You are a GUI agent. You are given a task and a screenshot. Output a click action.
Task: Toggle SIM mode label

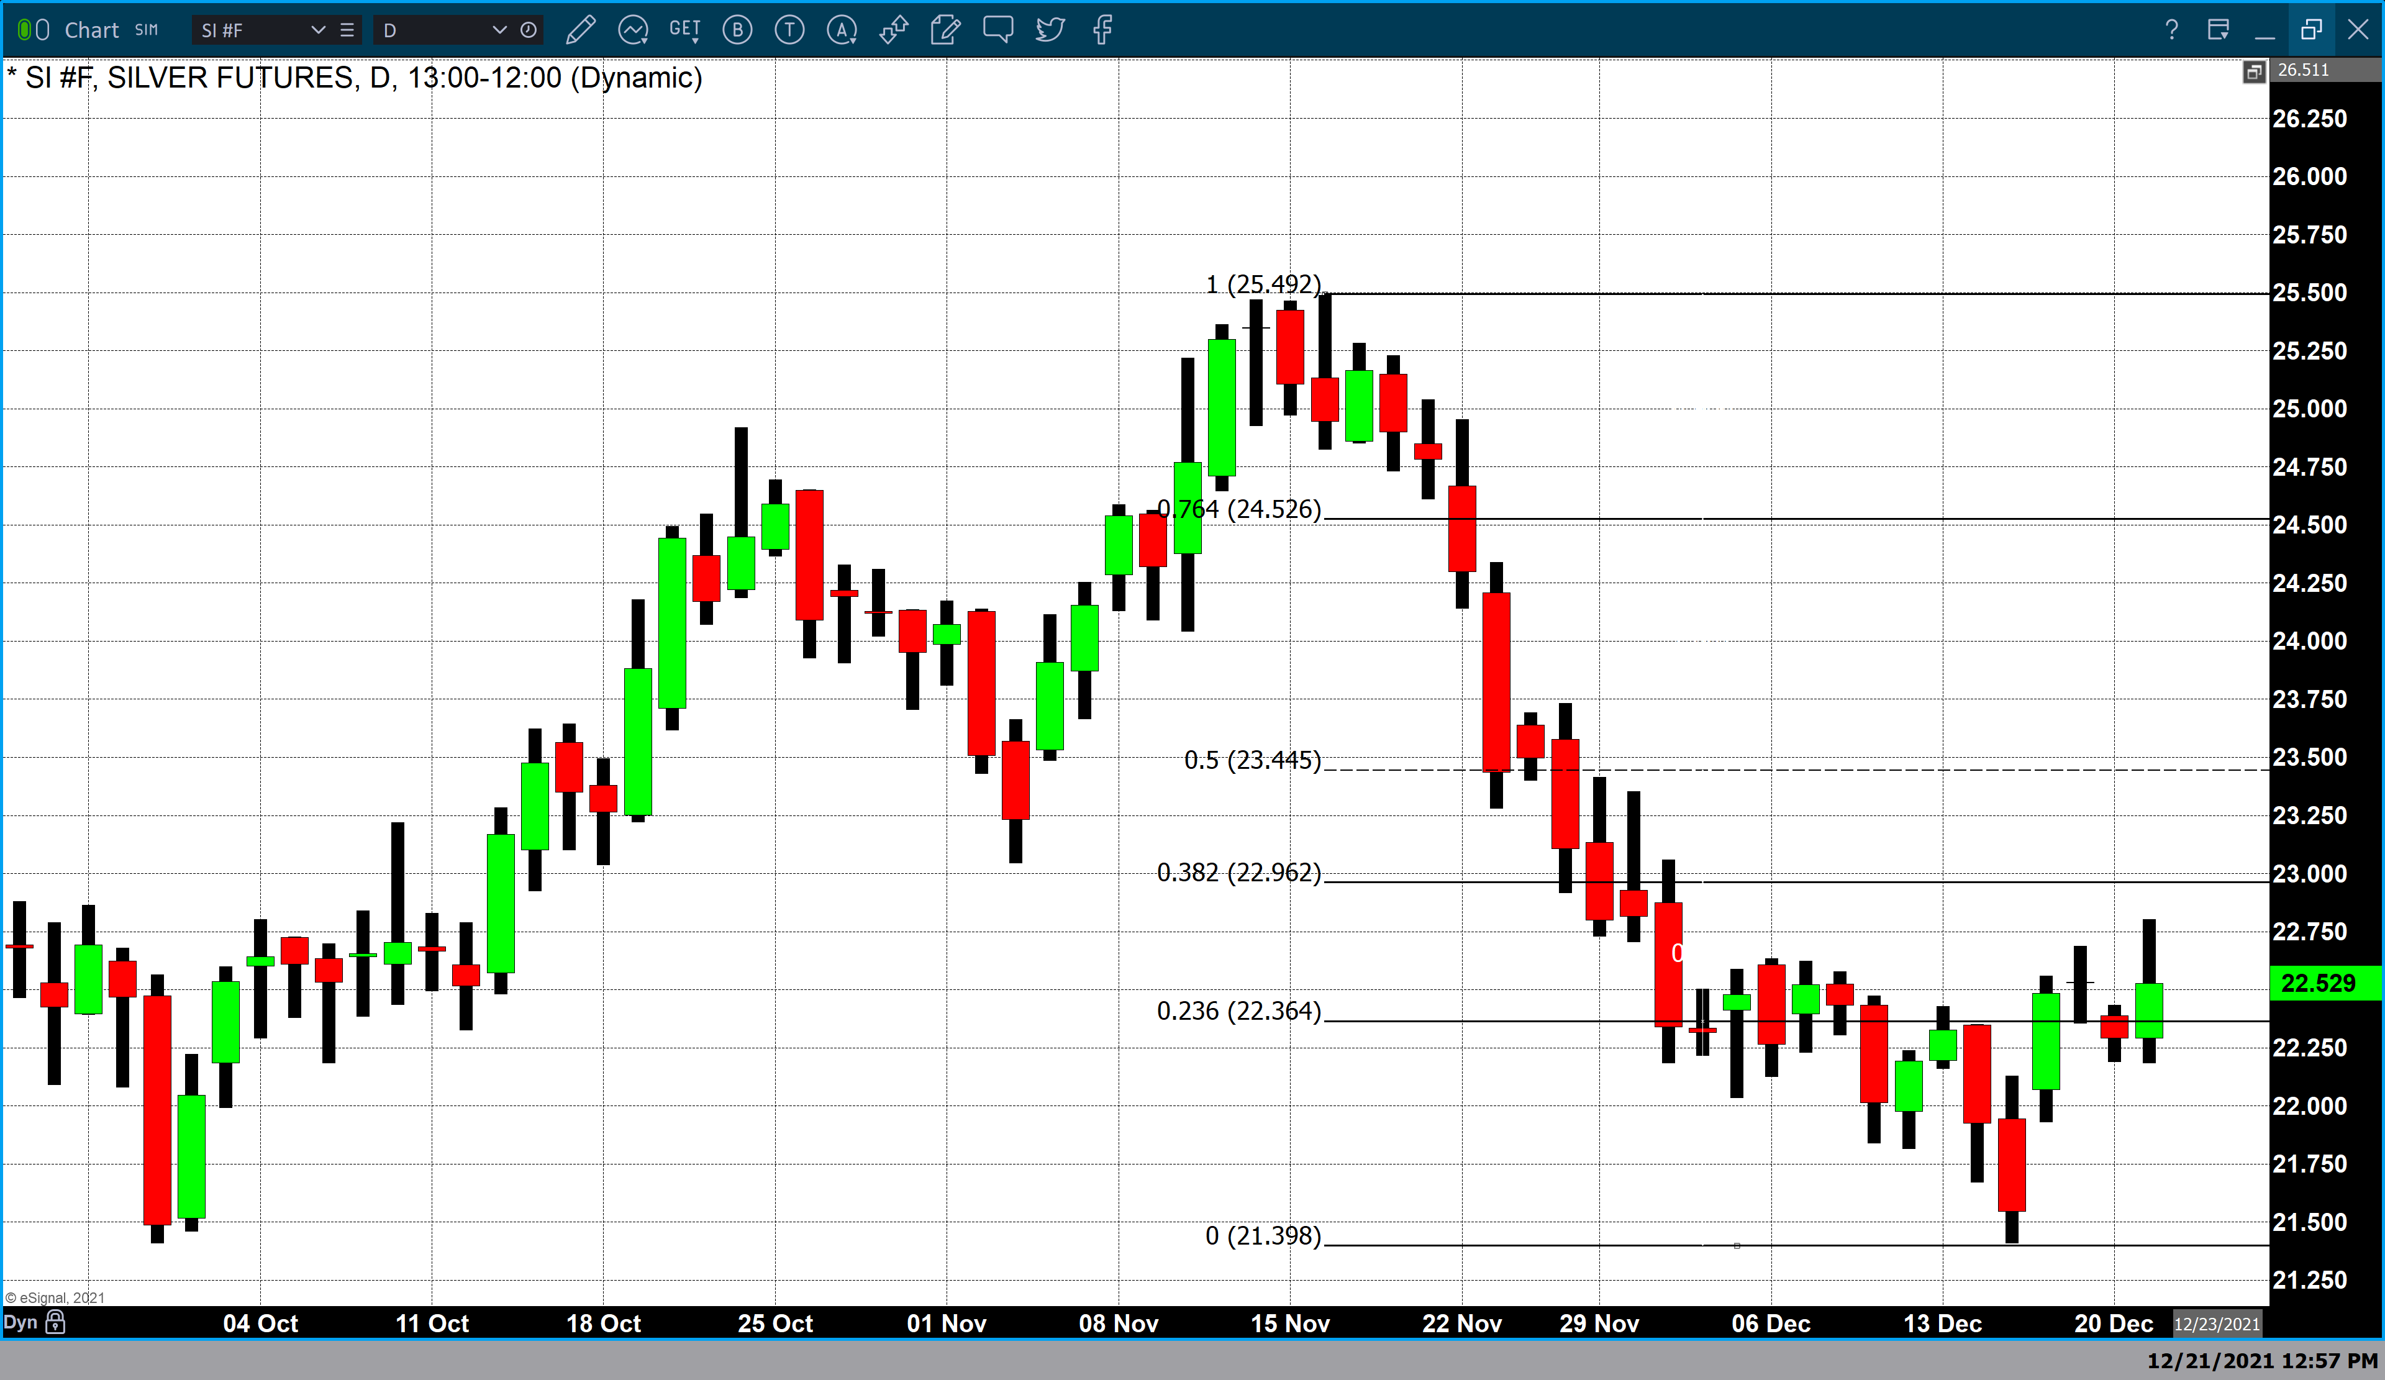point(147,30)
